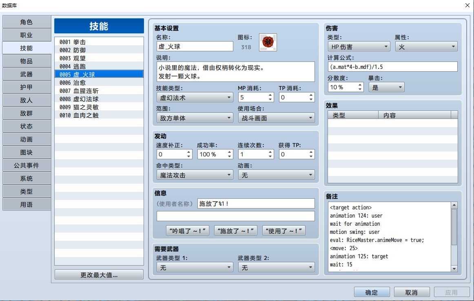This screenshot has height=301, width=474.
Task: Click the 计算公式 formula field
Action: 393,67
